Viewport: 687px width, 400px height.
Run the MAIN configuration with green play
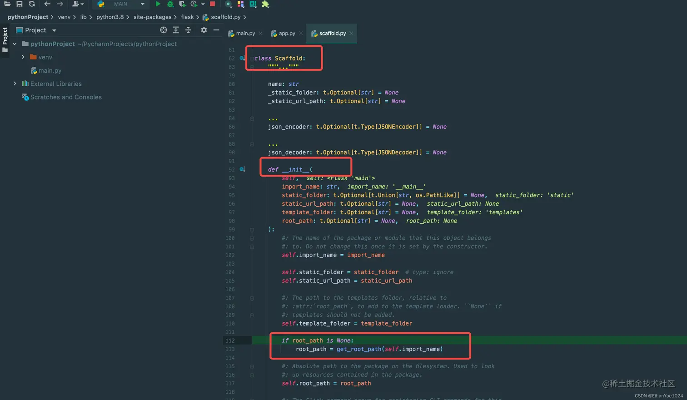pyautogui.click(x=158, y=4)
